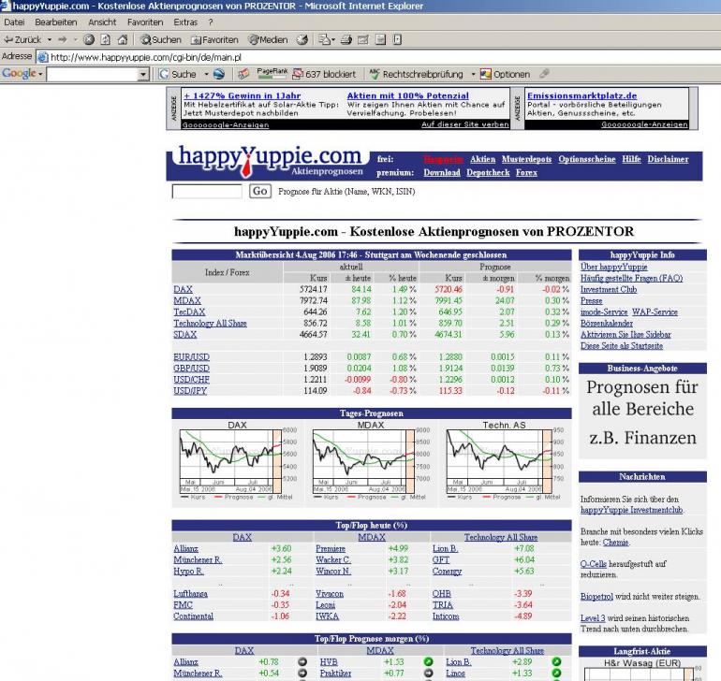Click the last toolbar messenger icon
This screenshot has width=721, height=681.
coord(397,40)
